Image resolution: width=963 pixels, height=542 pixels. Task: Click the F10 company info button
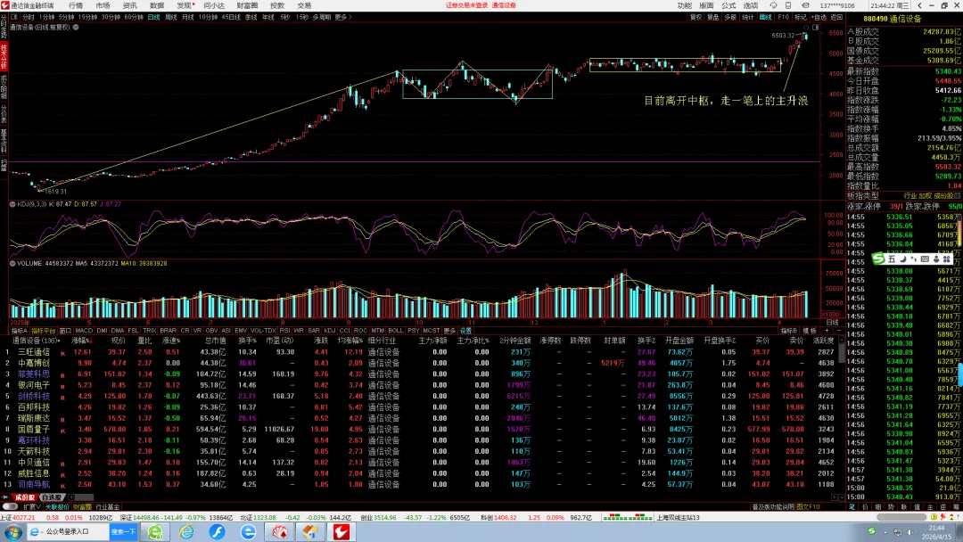(783, 17)
